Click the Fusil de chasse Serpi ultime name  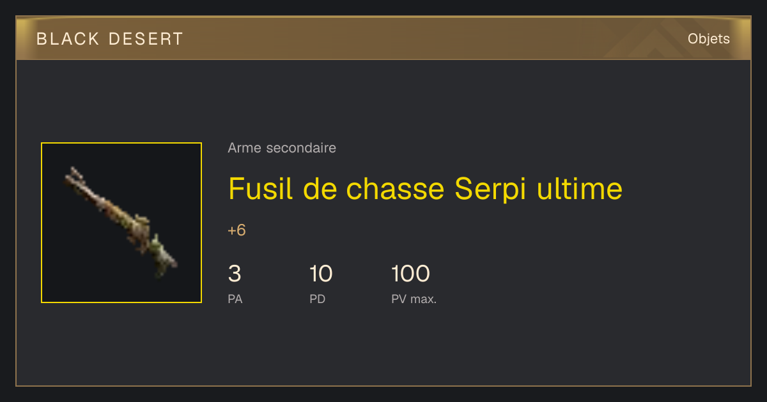(425, 189)
